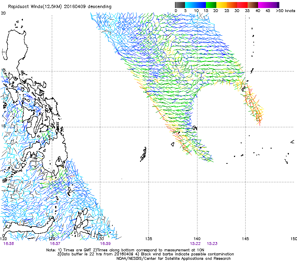Image resolution: width=297 pixels, height=261 pixels.
Task: Click the '16:57' purple time label
Action: pyautogui.click(x=55, y=244)
